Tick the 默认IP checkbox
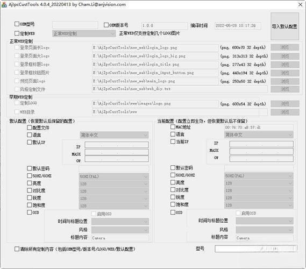The width and height of the screenshot is (306, 269). (29, 142)
